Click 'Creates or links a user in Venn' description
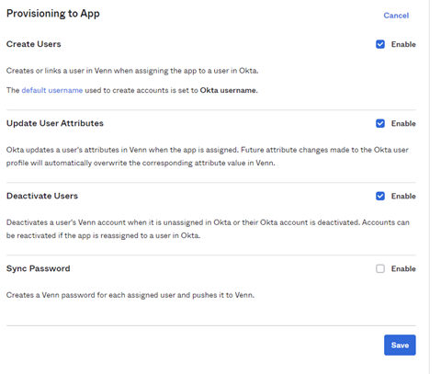441x374 pixels. tap(132, 71)
